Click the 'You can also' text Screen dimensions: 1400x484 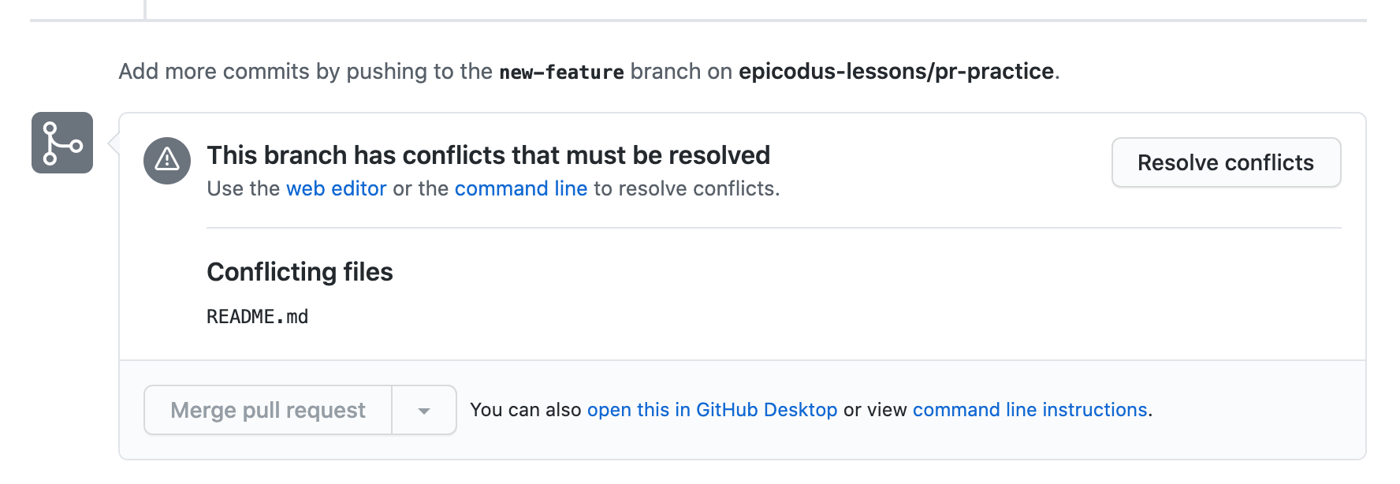pyautogui.click(x=526, y=410)
